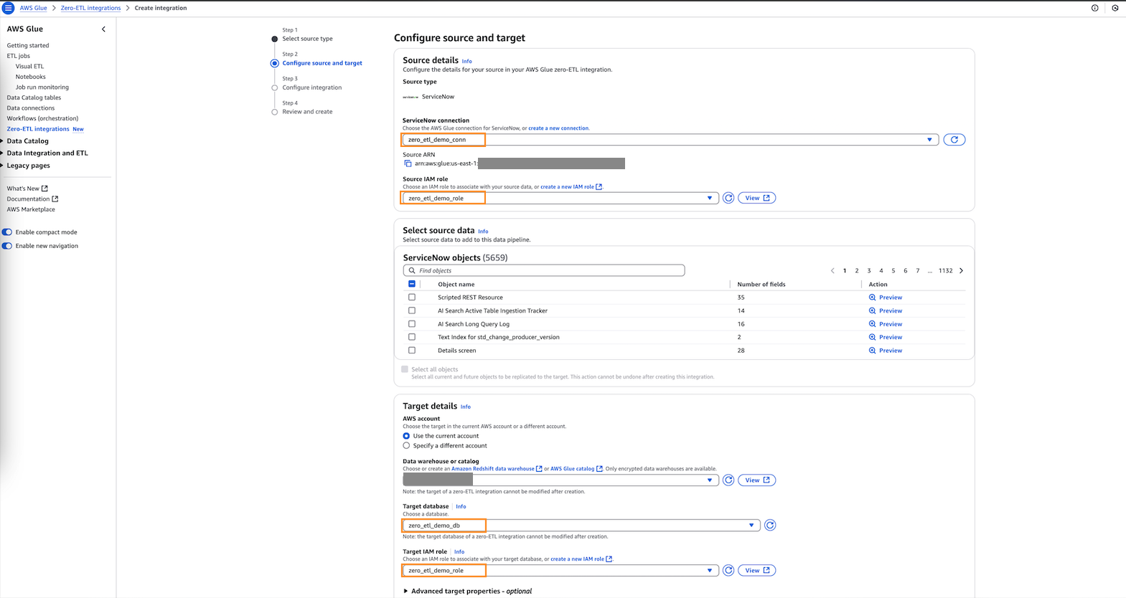Open the ServiceNow connection dropdown
This screenshot has height=598, width=1126.
click(x=670, y=140)
